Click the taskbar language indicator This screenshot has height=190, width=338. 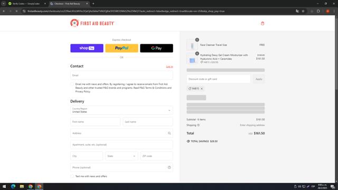(x=313, y=186)
